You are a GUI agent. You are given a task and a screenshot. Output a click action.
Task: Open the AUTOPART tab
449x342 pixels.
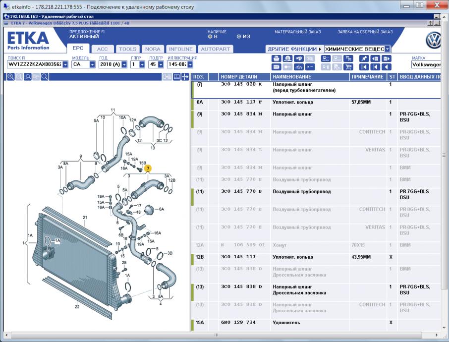pyautogui.click(x=216, y=49)
